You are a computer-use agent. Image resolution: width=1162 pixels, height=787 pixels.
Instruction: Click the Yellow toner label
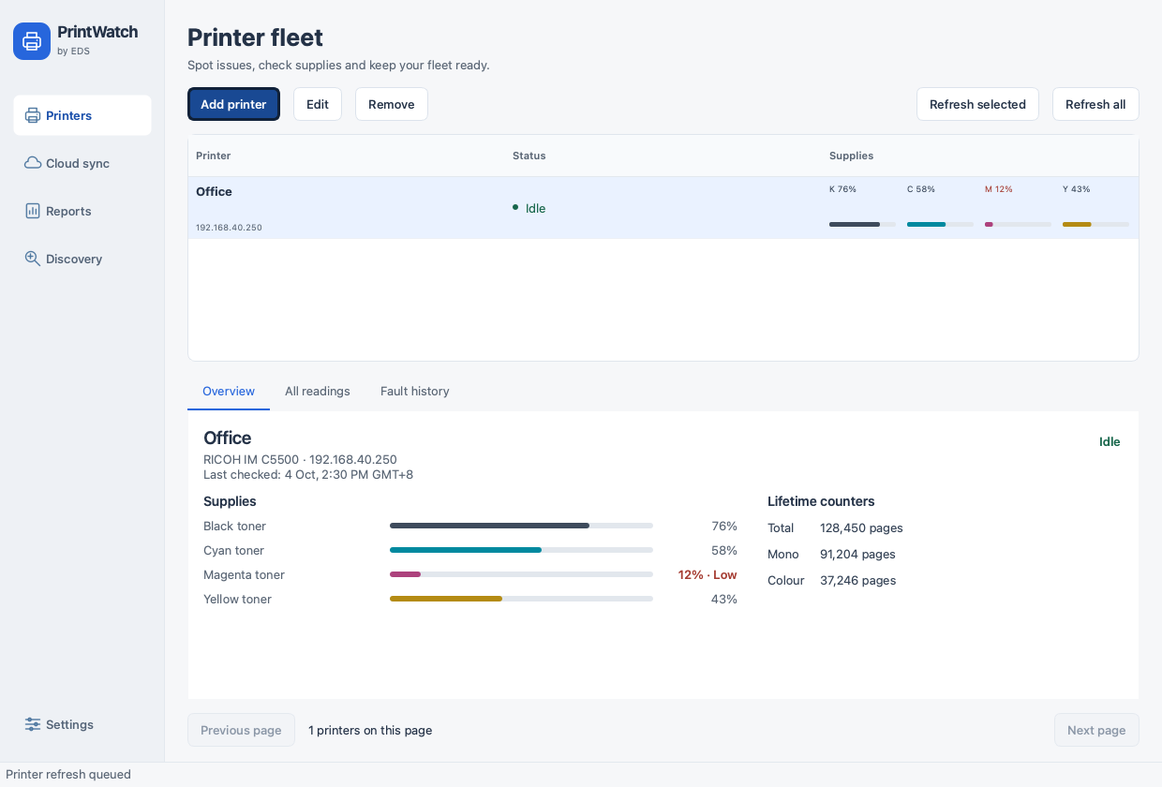[x=237, y=599]
